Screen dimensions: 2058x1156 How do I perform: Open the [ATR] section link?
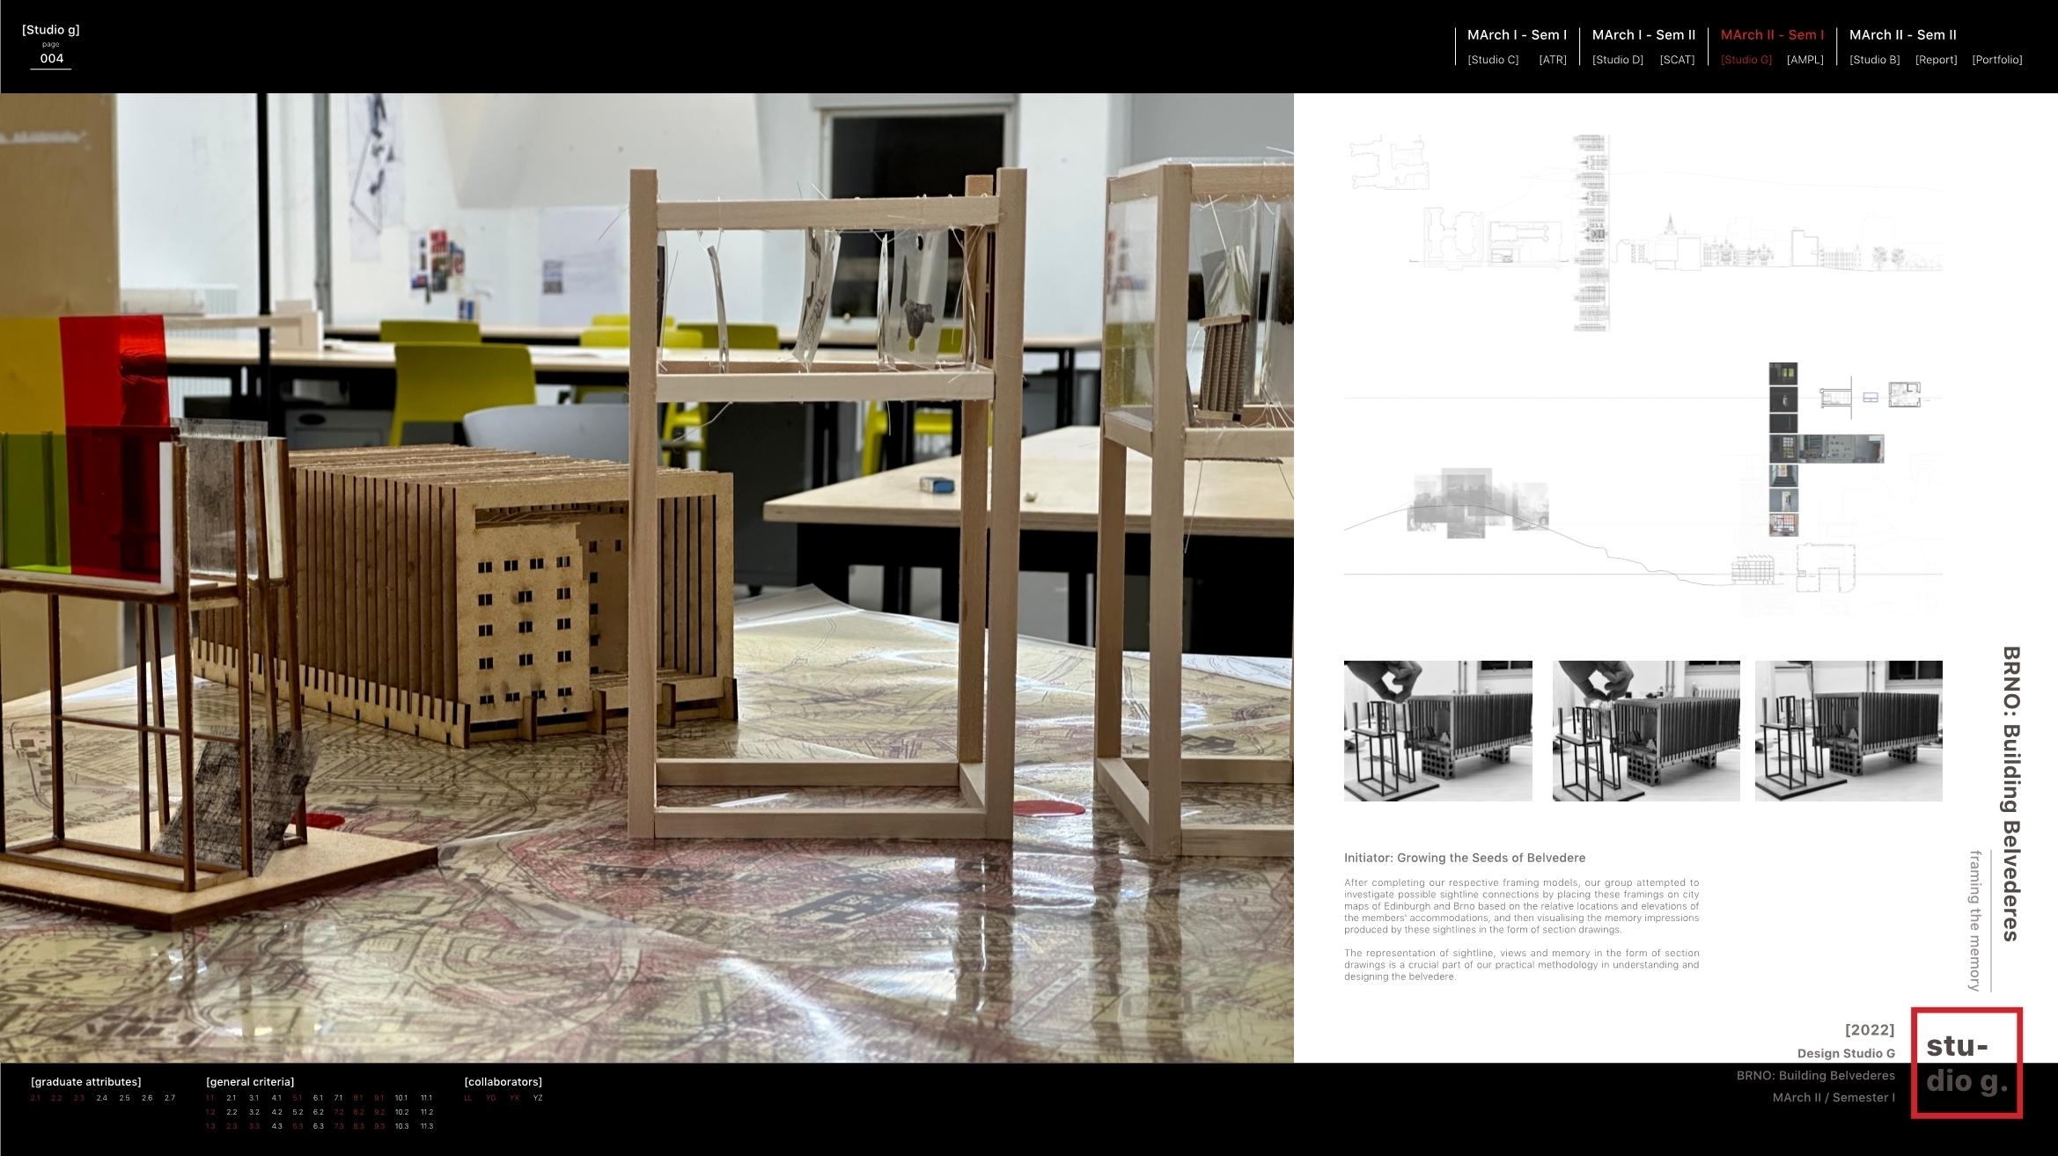click(x=1552, y=60)
